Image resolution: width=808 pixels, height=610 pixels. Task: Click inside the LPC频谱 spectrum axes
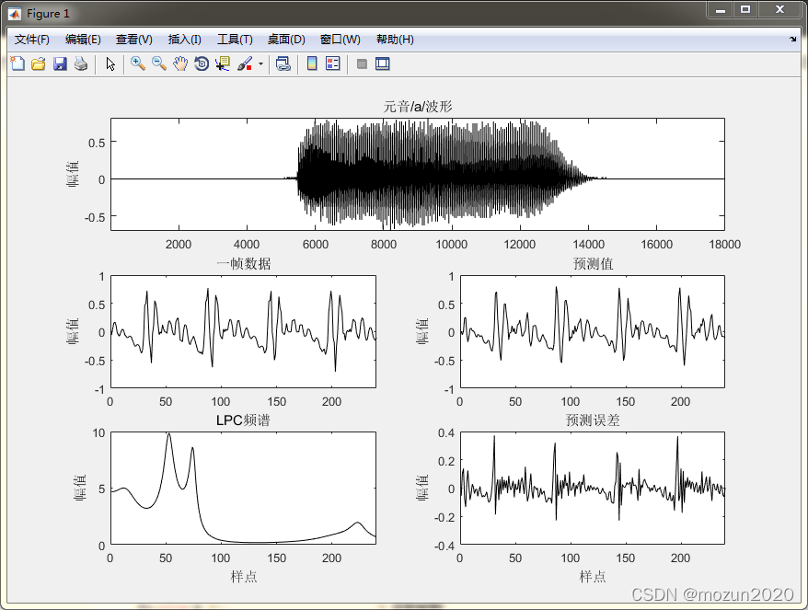point(243,489)
